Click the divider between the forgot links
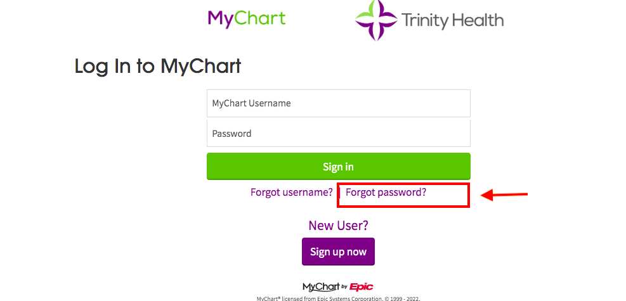This screenshot has width=626, height=301. click(x=339, y=193)
